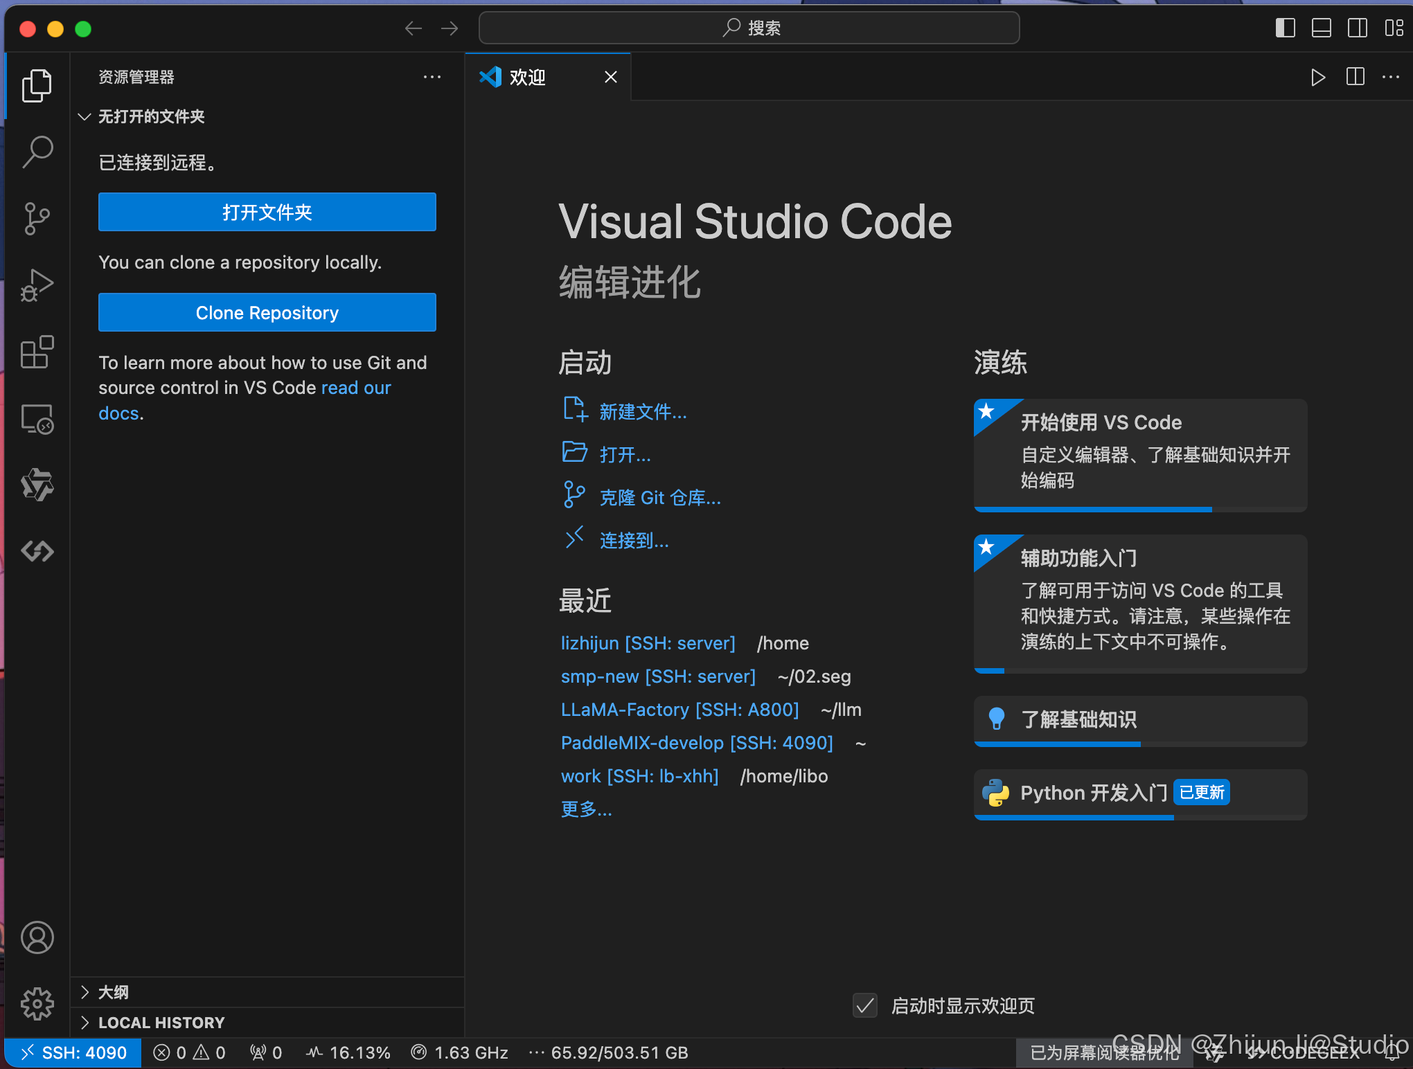Open Explorer panel More Actions ellipsis
The width and height of the screenshot is (1413, 1069).
tap(432, 77)
